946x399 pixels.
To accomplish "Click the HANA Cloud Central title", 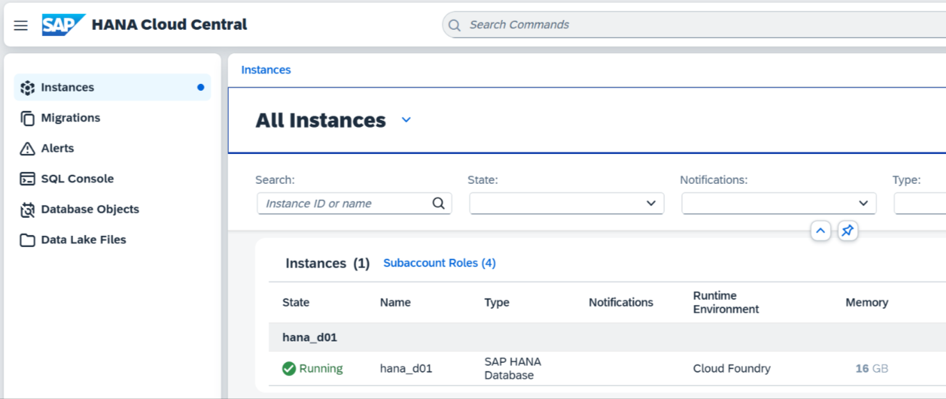I will (x=170, y=25).
